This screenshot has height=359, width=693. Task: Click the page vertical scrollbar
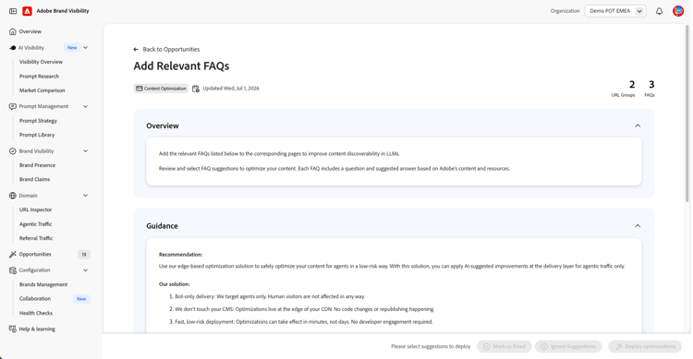point(687,114)
